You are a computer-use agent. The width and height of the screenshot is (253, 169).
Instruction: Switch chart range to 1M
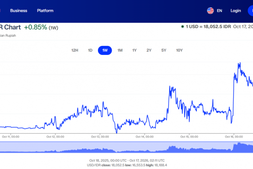click(x=120, y=50)
